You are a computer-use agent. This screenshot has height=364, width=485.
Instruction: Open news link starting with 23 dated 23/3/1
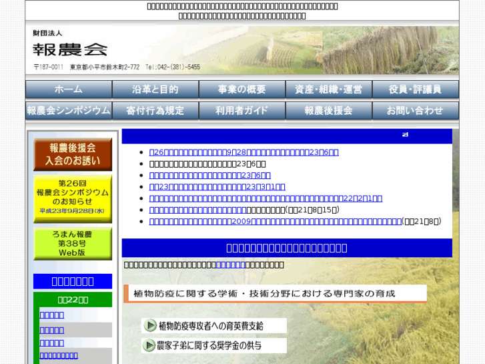217,187
